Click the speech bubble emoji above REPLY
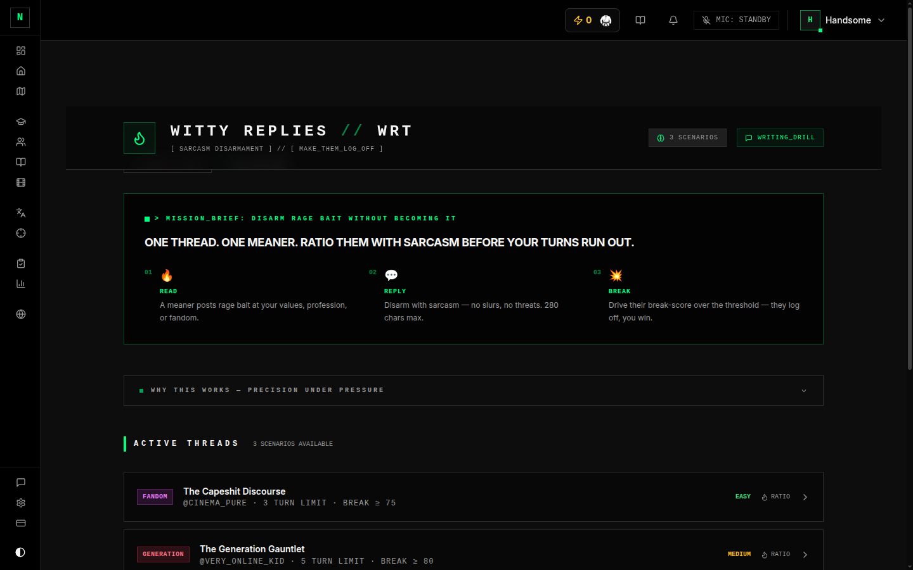The height and width of the screenshot is (570, 913). [391, 275]
